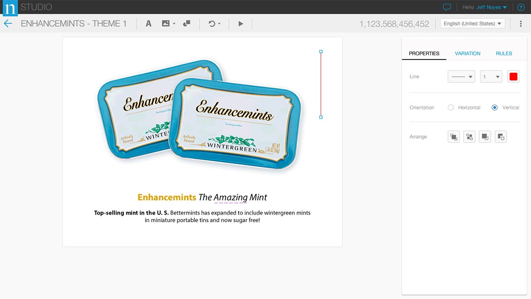Open the English (United States) language dropdown
Screen dimensions: 531x299
pos(473,24)
